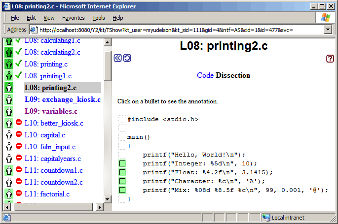Click the Code link in Code Dissection heading

[x=205, y=75]
